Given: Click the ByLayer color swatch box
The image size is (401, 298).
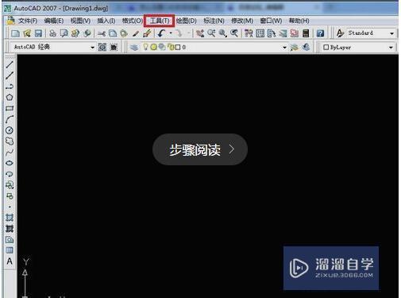Looking at the screenshot, I should [326, 48].
